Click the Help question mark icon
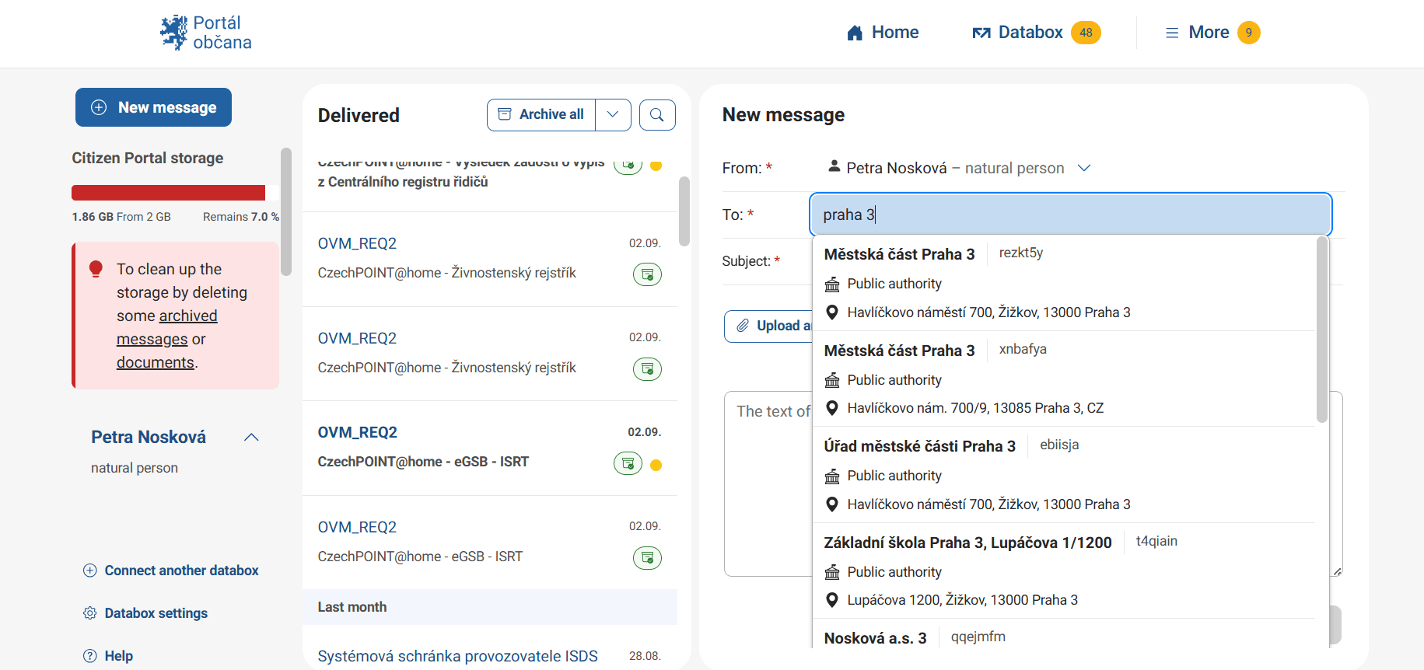 click(90, 656)
